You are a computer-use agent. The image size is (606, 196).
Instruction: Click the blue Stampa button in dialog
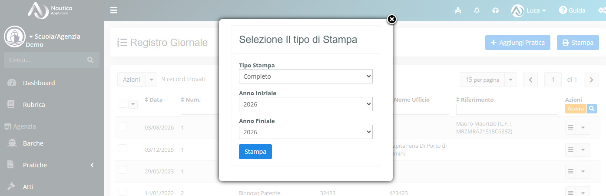pyautogui.click(x=255, y=152)
